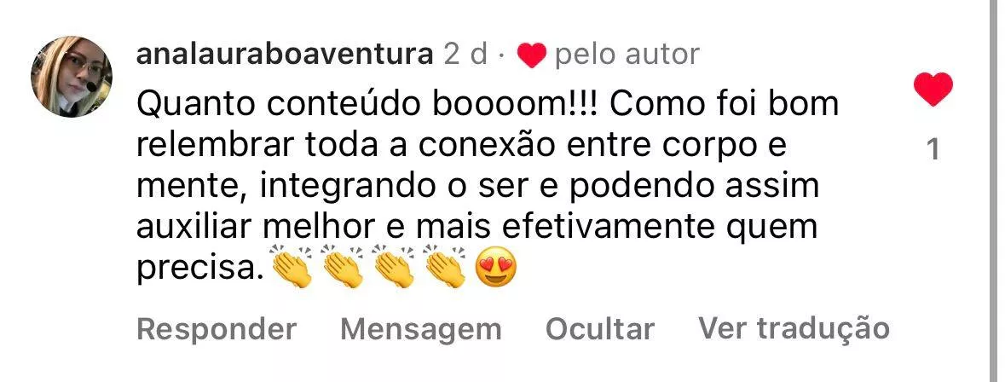Click the first clapping hands emoji
Screen dimensions: 1005x382
tap(292, 265)
